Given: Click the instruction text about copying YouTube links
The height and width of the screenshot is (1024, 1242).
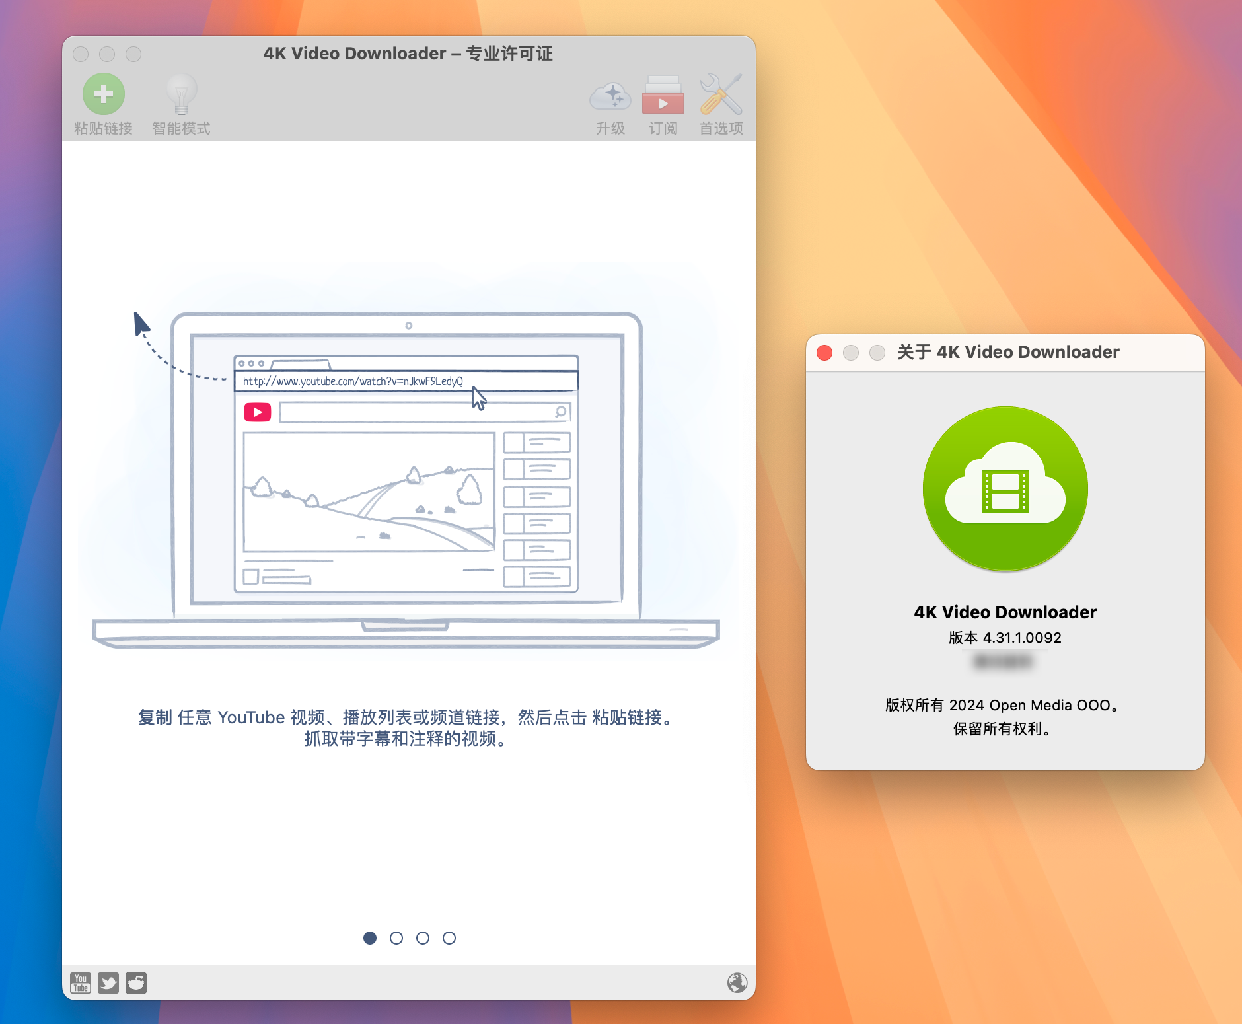Looking at the screenshot, I should point(406,717).
